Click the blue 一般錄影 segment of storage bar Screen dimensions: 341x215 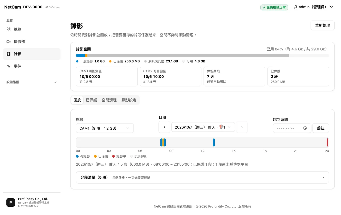pyautogui.click(x=80, y=55)
